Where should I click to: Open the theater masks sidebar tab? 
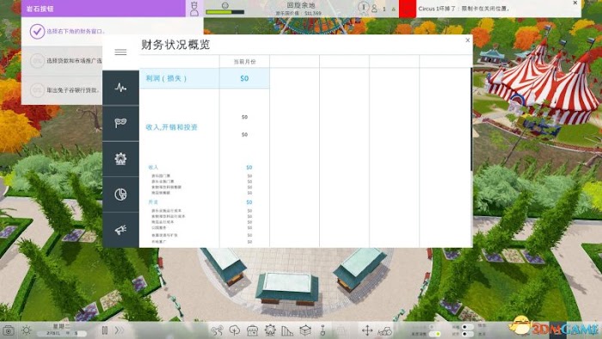tap(120, 123)
